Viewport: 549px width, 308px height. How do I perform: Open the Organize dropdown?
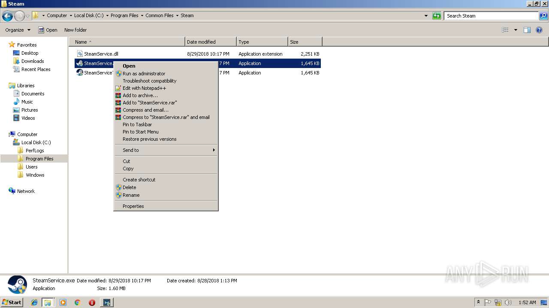click(x=18, y=30)
